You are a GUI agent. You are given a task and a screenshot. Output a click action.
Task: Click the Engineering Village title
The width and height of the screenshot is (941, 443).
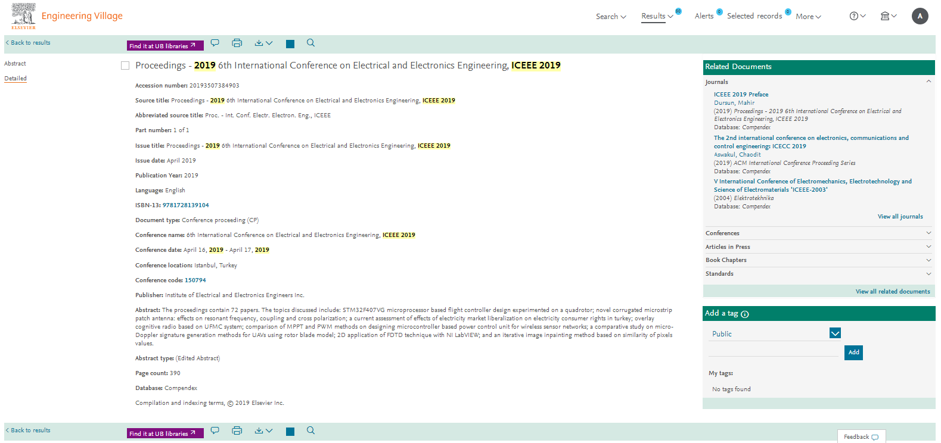click(82, 16)
